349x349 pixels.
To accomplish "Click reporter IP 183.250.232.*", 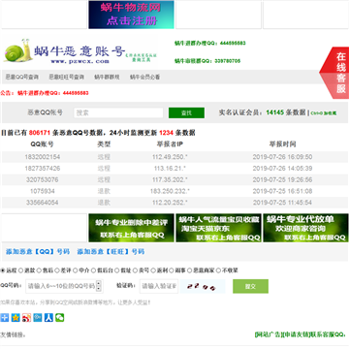I will coord(170,191).
